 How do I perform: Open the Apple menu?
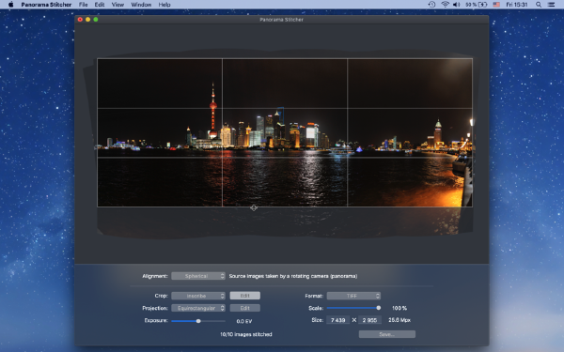point(10,5)
